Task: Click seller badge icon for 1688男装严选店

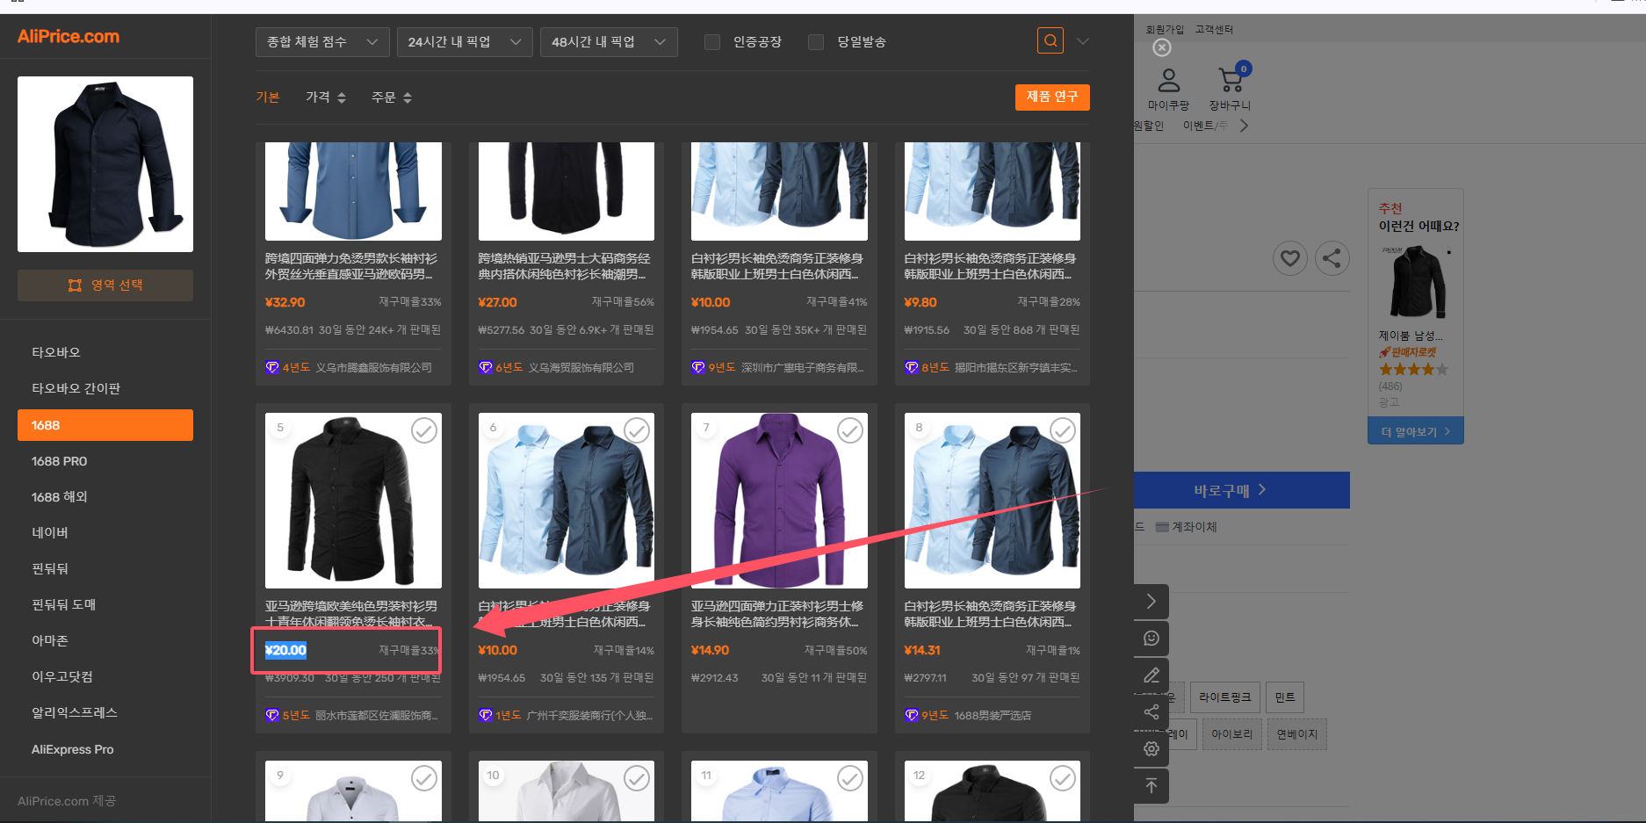Action: point(912,715)
